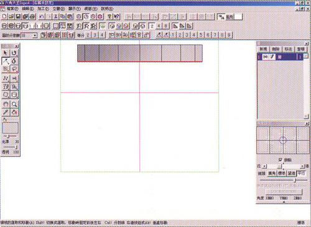Image resolution: width=311 pixels, height=227 pixels.
Task: Toggle the eye visibility of the layer
Action: pyautogui.click(x=265, y=57)
